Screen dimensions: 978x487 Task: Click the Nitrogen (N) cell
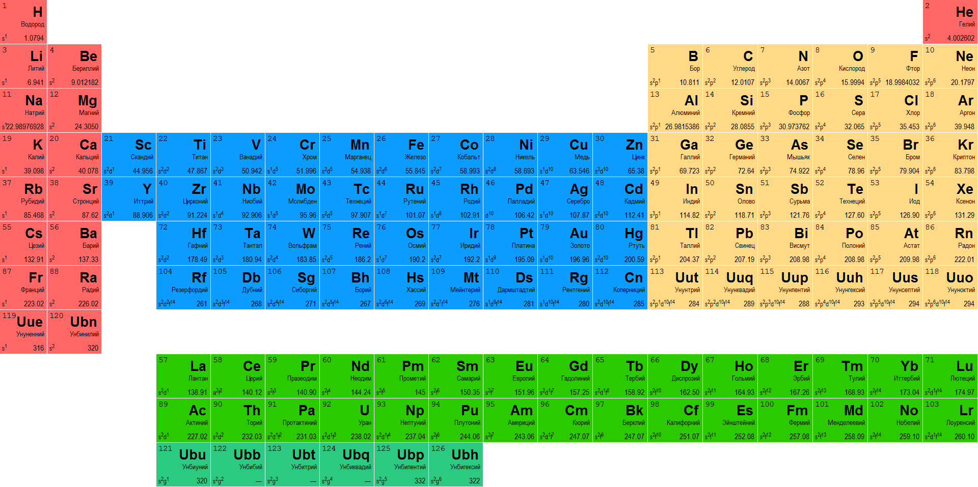click(785, 66)
